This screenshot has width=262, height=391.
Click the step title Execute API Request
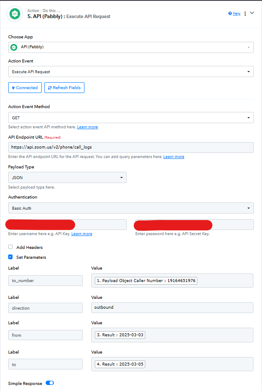88,16
